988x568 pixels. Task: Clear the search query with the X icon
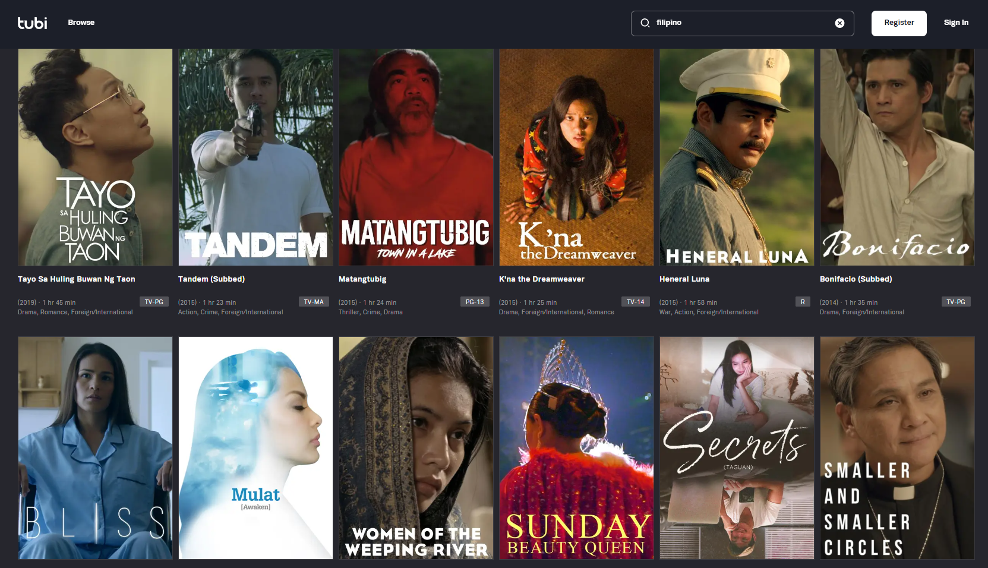(x=839, y=23)
